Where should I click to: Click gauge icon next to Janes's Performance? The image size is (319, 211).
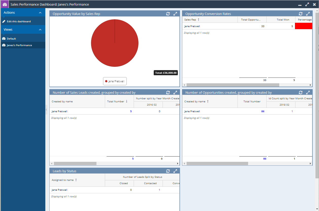click(x=4, y=45)
